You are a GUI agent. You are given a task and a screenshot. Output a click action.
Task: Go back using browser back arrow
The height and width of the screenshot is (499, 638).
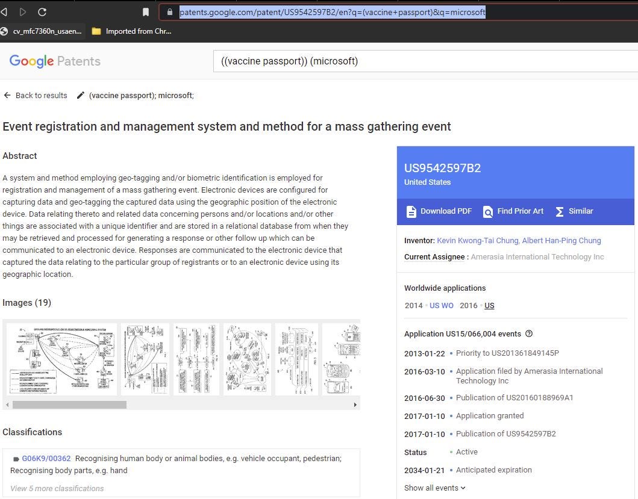tap(4, 12)
